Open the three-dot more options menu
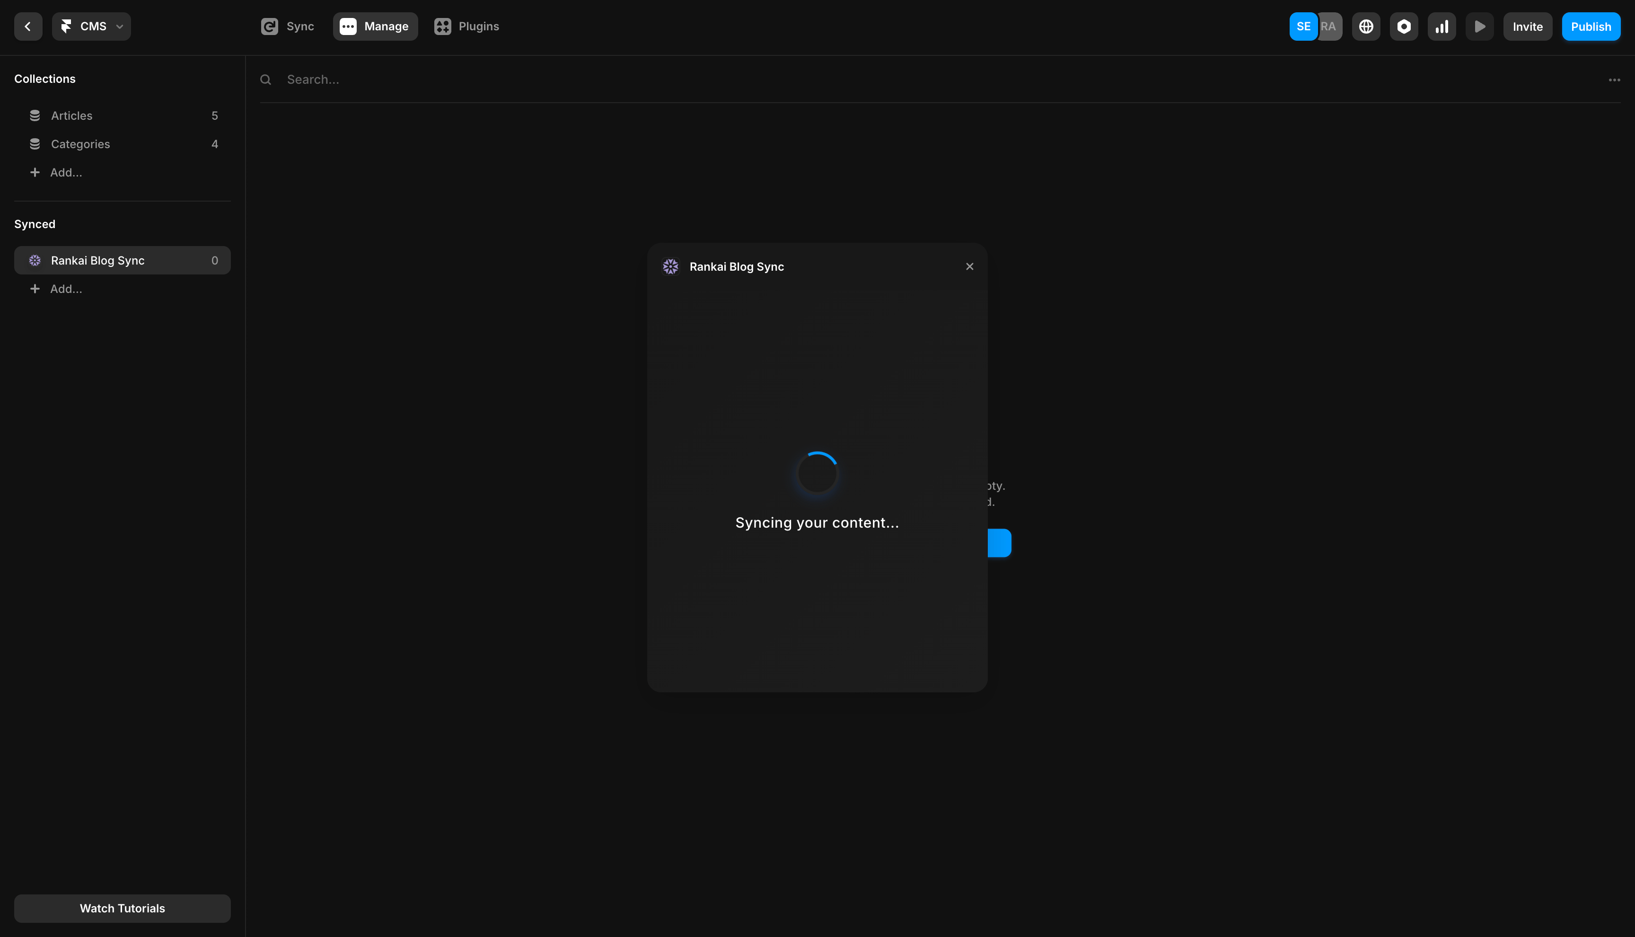 1614,80
